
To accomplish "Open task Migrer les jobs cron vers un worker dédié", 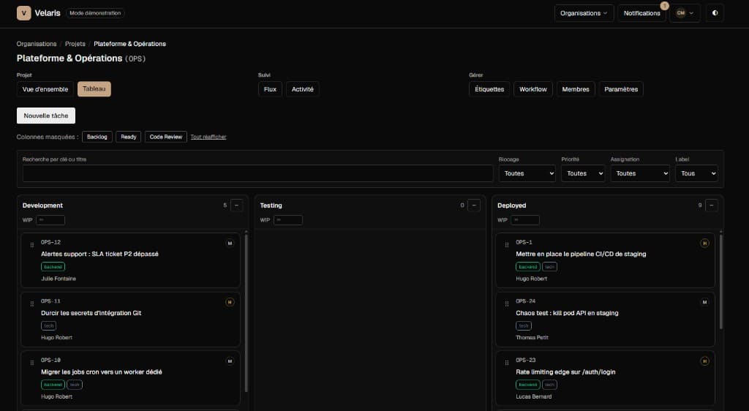I will 101,372.
